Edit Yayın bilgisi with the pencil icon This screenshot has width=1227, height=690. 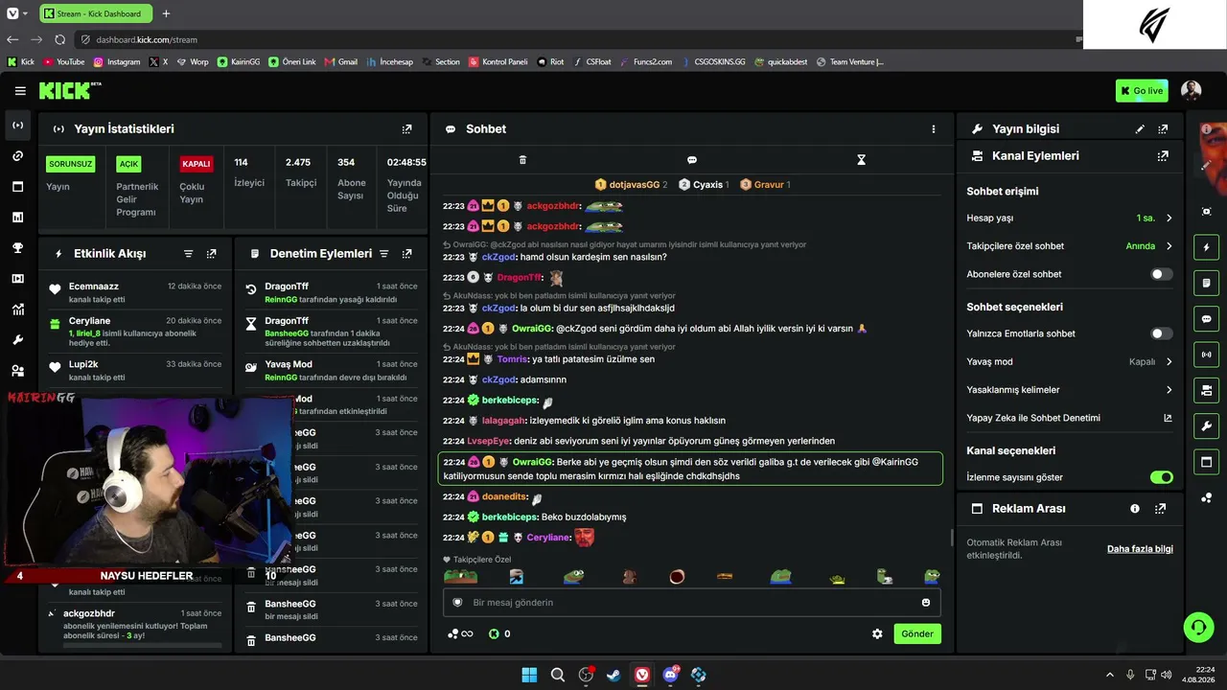(1140, 128)
